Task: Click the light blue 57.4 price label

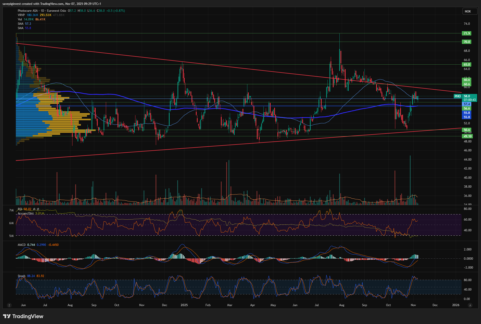Action: tap(467, 104)
